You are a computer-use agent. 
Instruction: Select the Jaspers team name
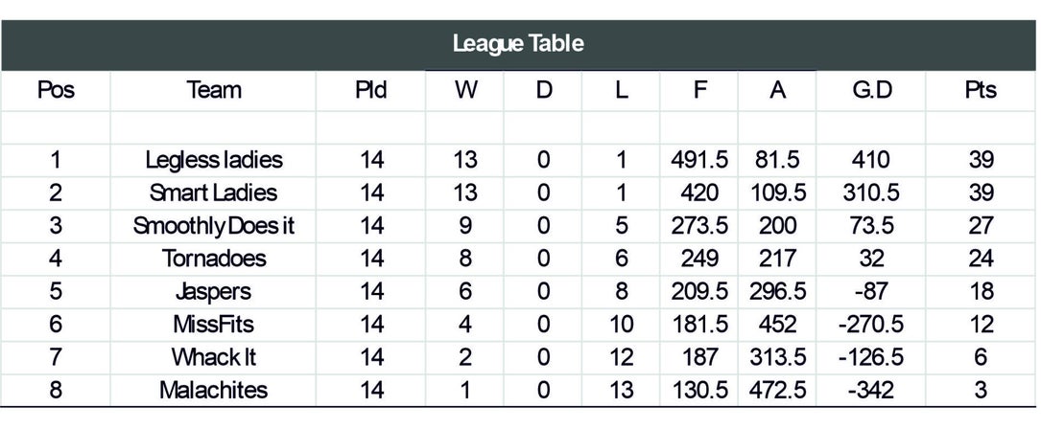[213, 292]
